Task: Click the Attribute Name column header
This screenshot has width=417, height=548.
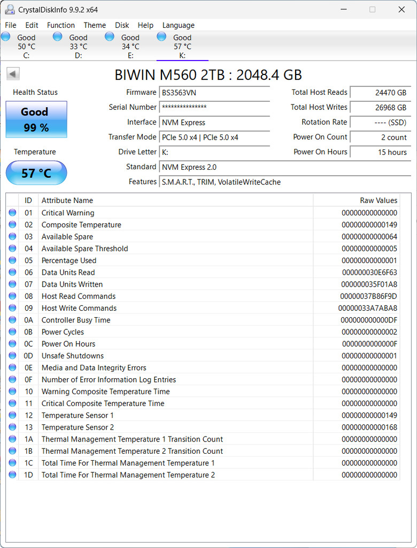Action: (176, 200)
